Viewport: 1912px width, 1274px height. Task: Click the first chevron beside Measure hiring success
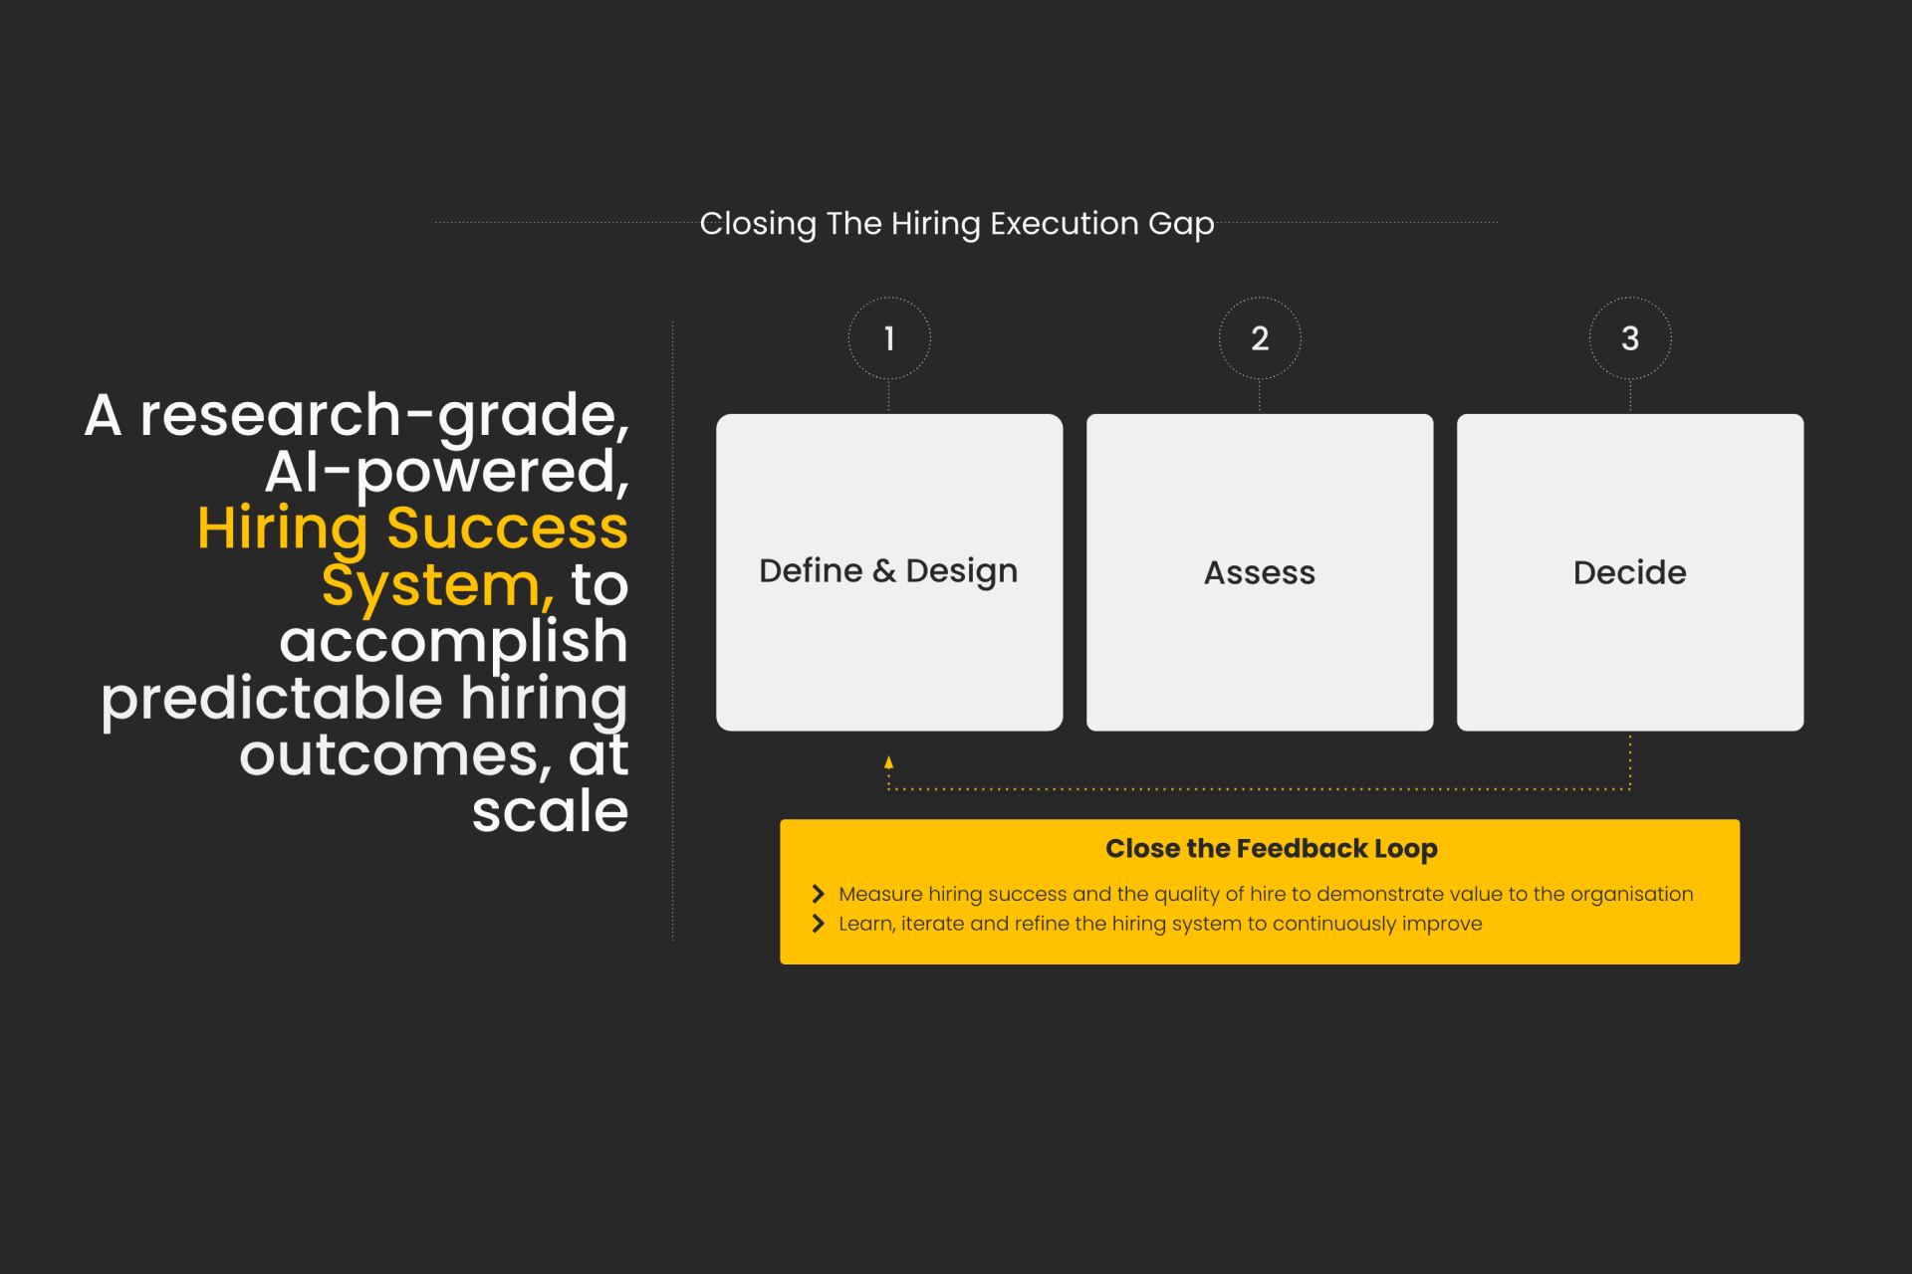[x=818, y=894]
